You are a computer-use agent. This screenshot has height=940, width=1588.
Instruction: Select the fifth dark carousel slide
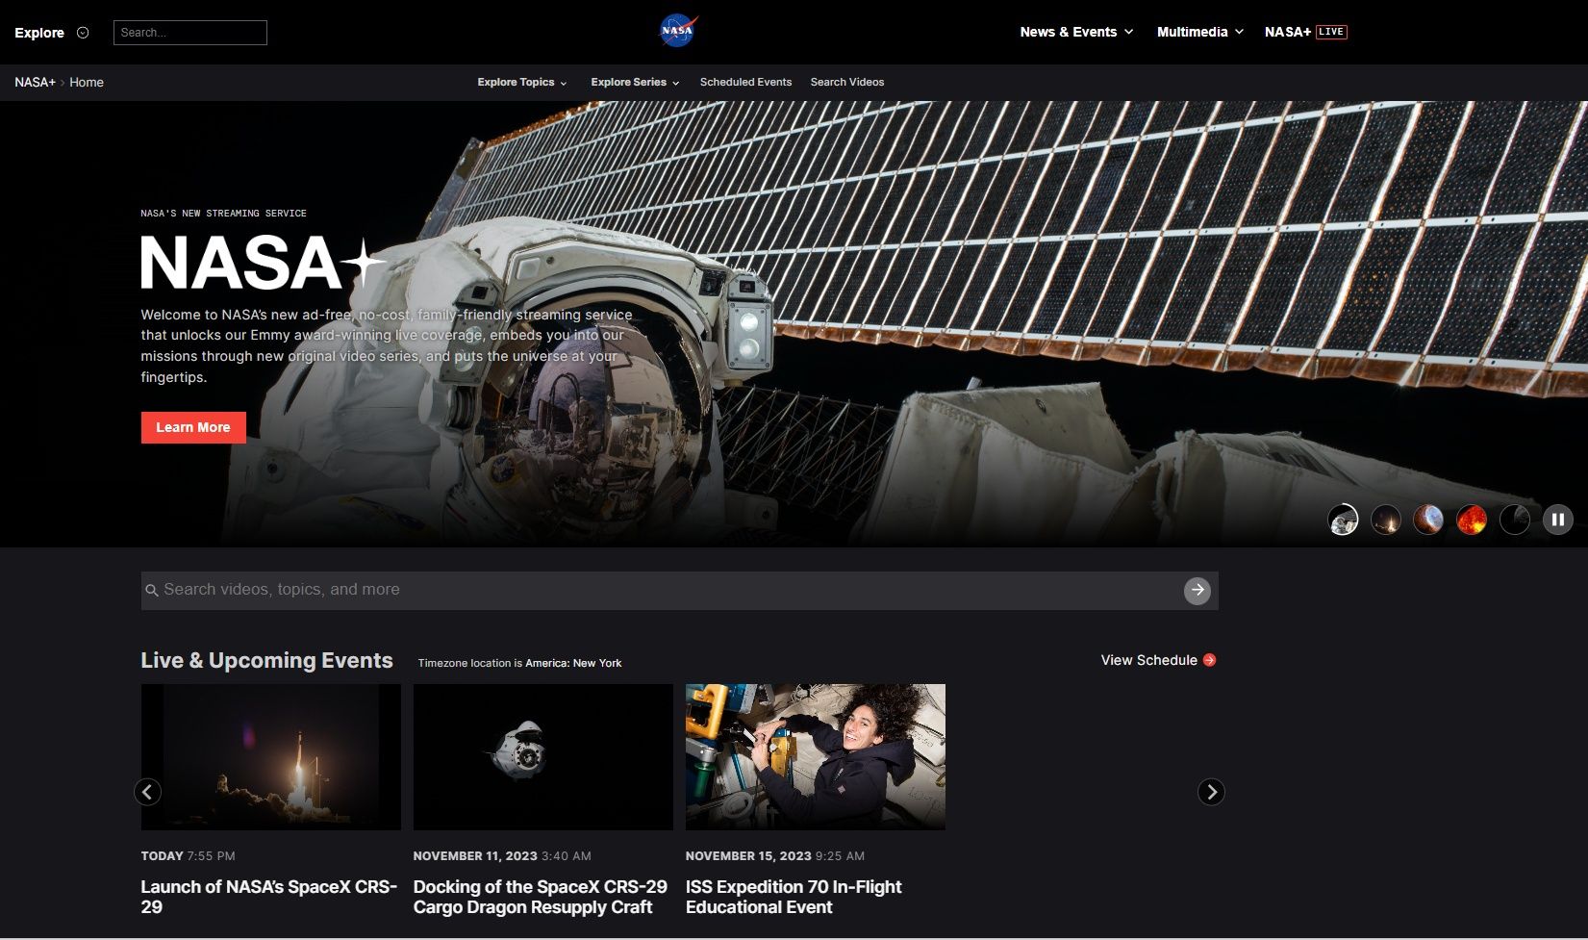point(1514,520)
